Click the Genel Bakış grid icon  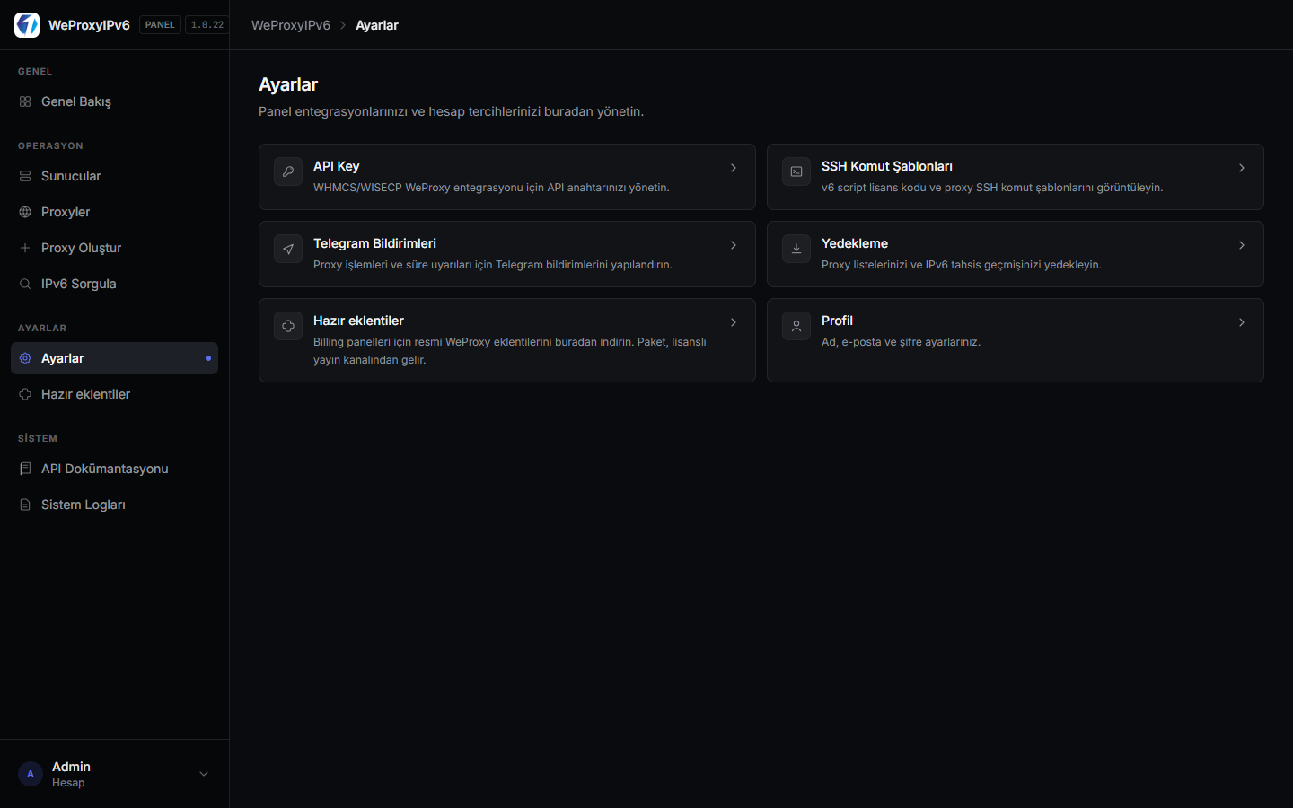25,101
